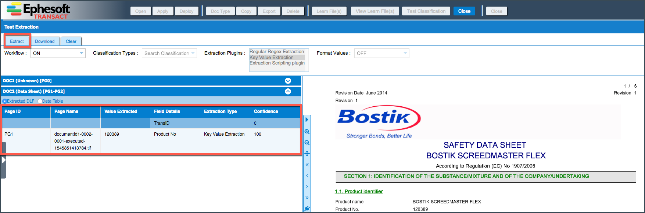Go to the next page (single right chevron)

pyautogui.click(x=307, y=187)
